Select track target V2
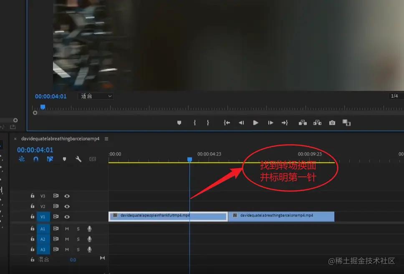The width and height of the screenshot is (404, 274). [43, 206]
